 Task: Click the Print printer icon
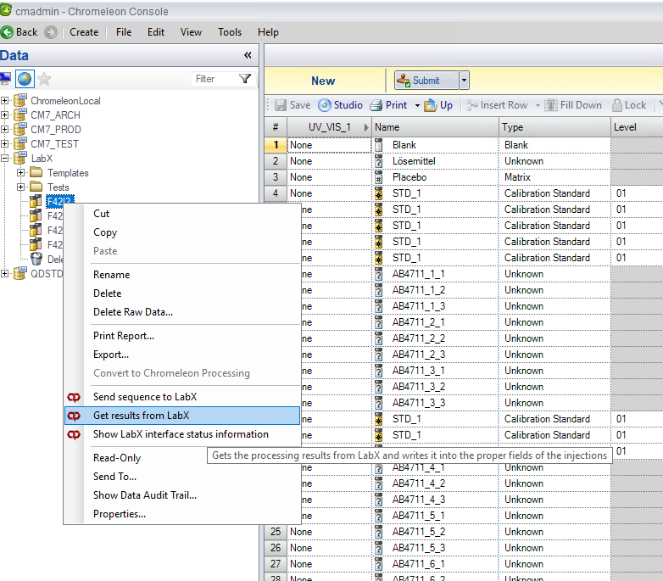coord(376,105)
